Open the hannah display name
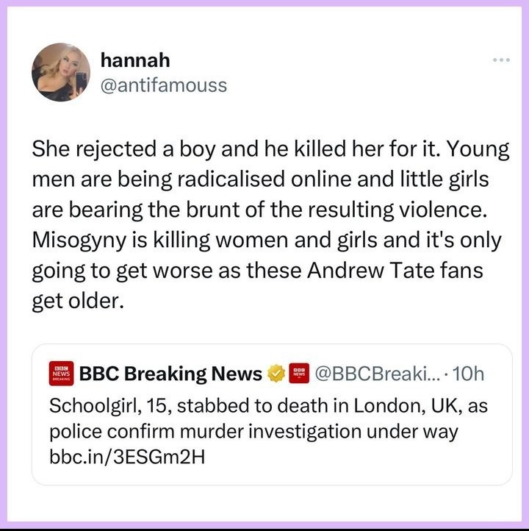 pyautogui.click(x=135, y=60)
